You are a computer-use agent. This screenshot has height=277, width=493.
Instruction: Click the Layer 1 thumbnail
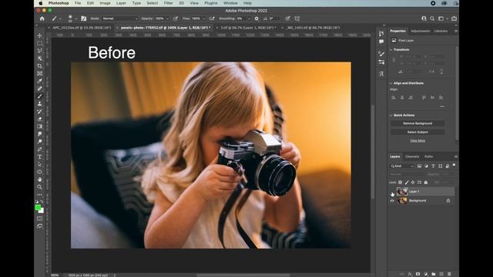coord(402,192)
